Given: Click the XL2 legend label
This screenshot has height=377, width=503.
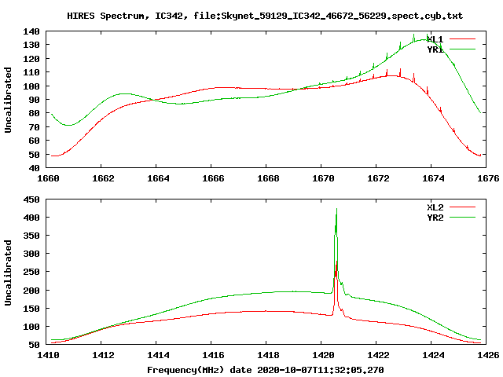Looking at the screenshot, I should tap(435, 207).
